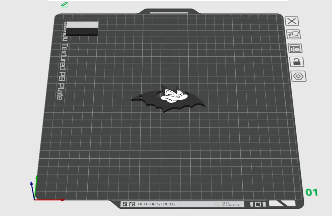This screenshot has height=216, width=332.
Task: Click the green pencil edit plate name icon
Action: coord(64,5)
